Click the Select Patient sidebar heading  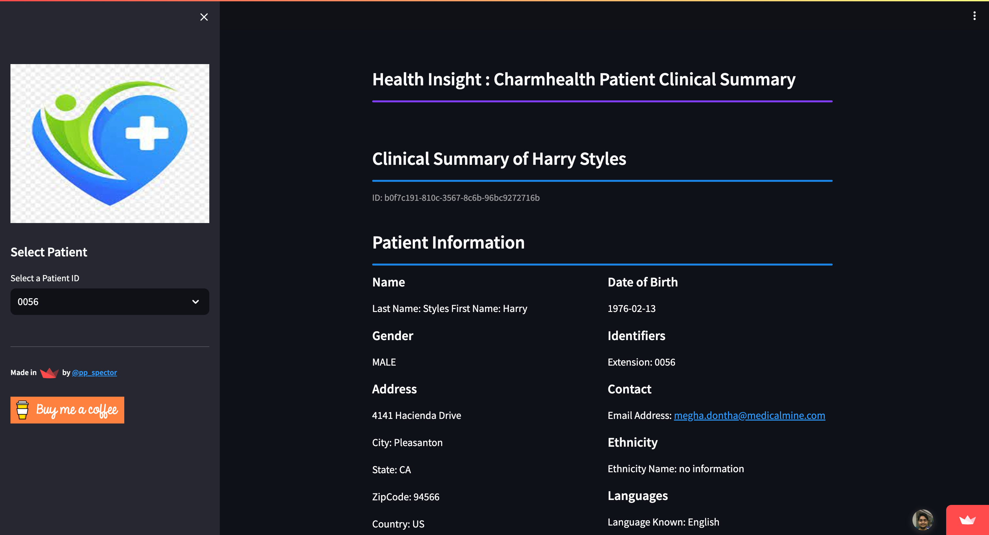(x=49, y=252)
